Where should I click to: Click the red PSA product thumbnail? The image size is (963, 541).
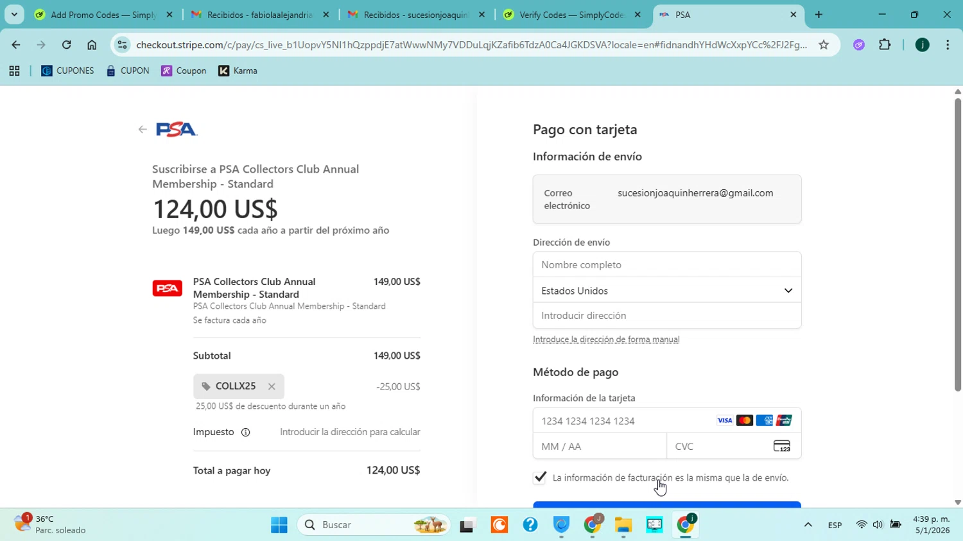tap(167, 288)
